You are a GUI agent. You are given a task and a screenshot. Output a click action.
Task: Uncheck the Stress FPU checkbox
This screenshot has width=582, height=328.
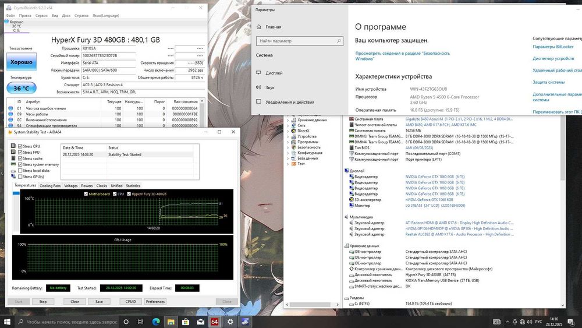(x=20, y=152)
